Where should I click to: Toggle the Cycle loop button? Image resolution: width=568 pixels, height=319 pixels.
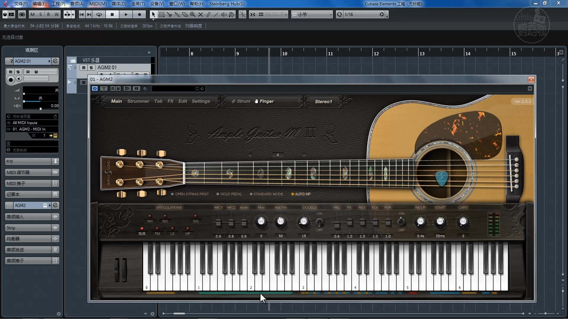click(x=99, y=14)
